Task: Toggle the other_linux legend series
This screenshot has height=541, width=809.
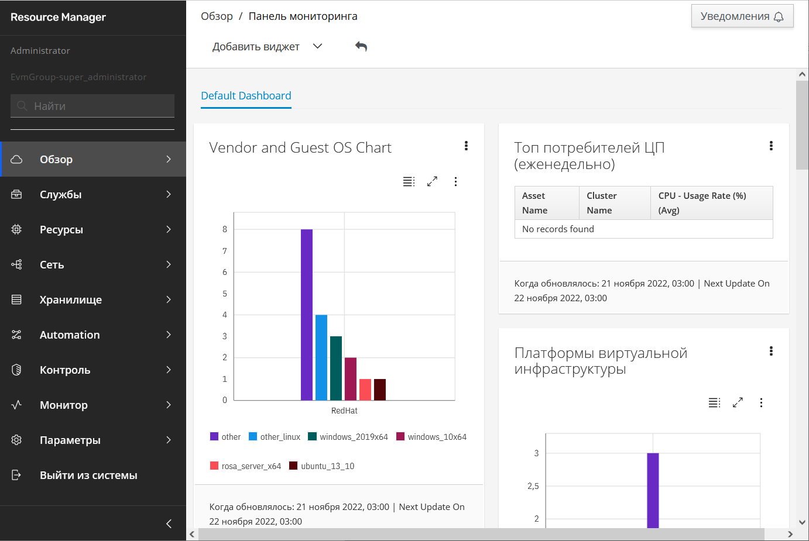Action: 275,437
